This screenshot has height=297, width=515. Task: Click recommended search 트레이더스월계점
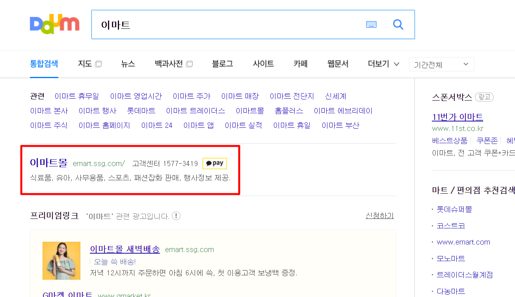pyautogui.click(x=465, y=275)
